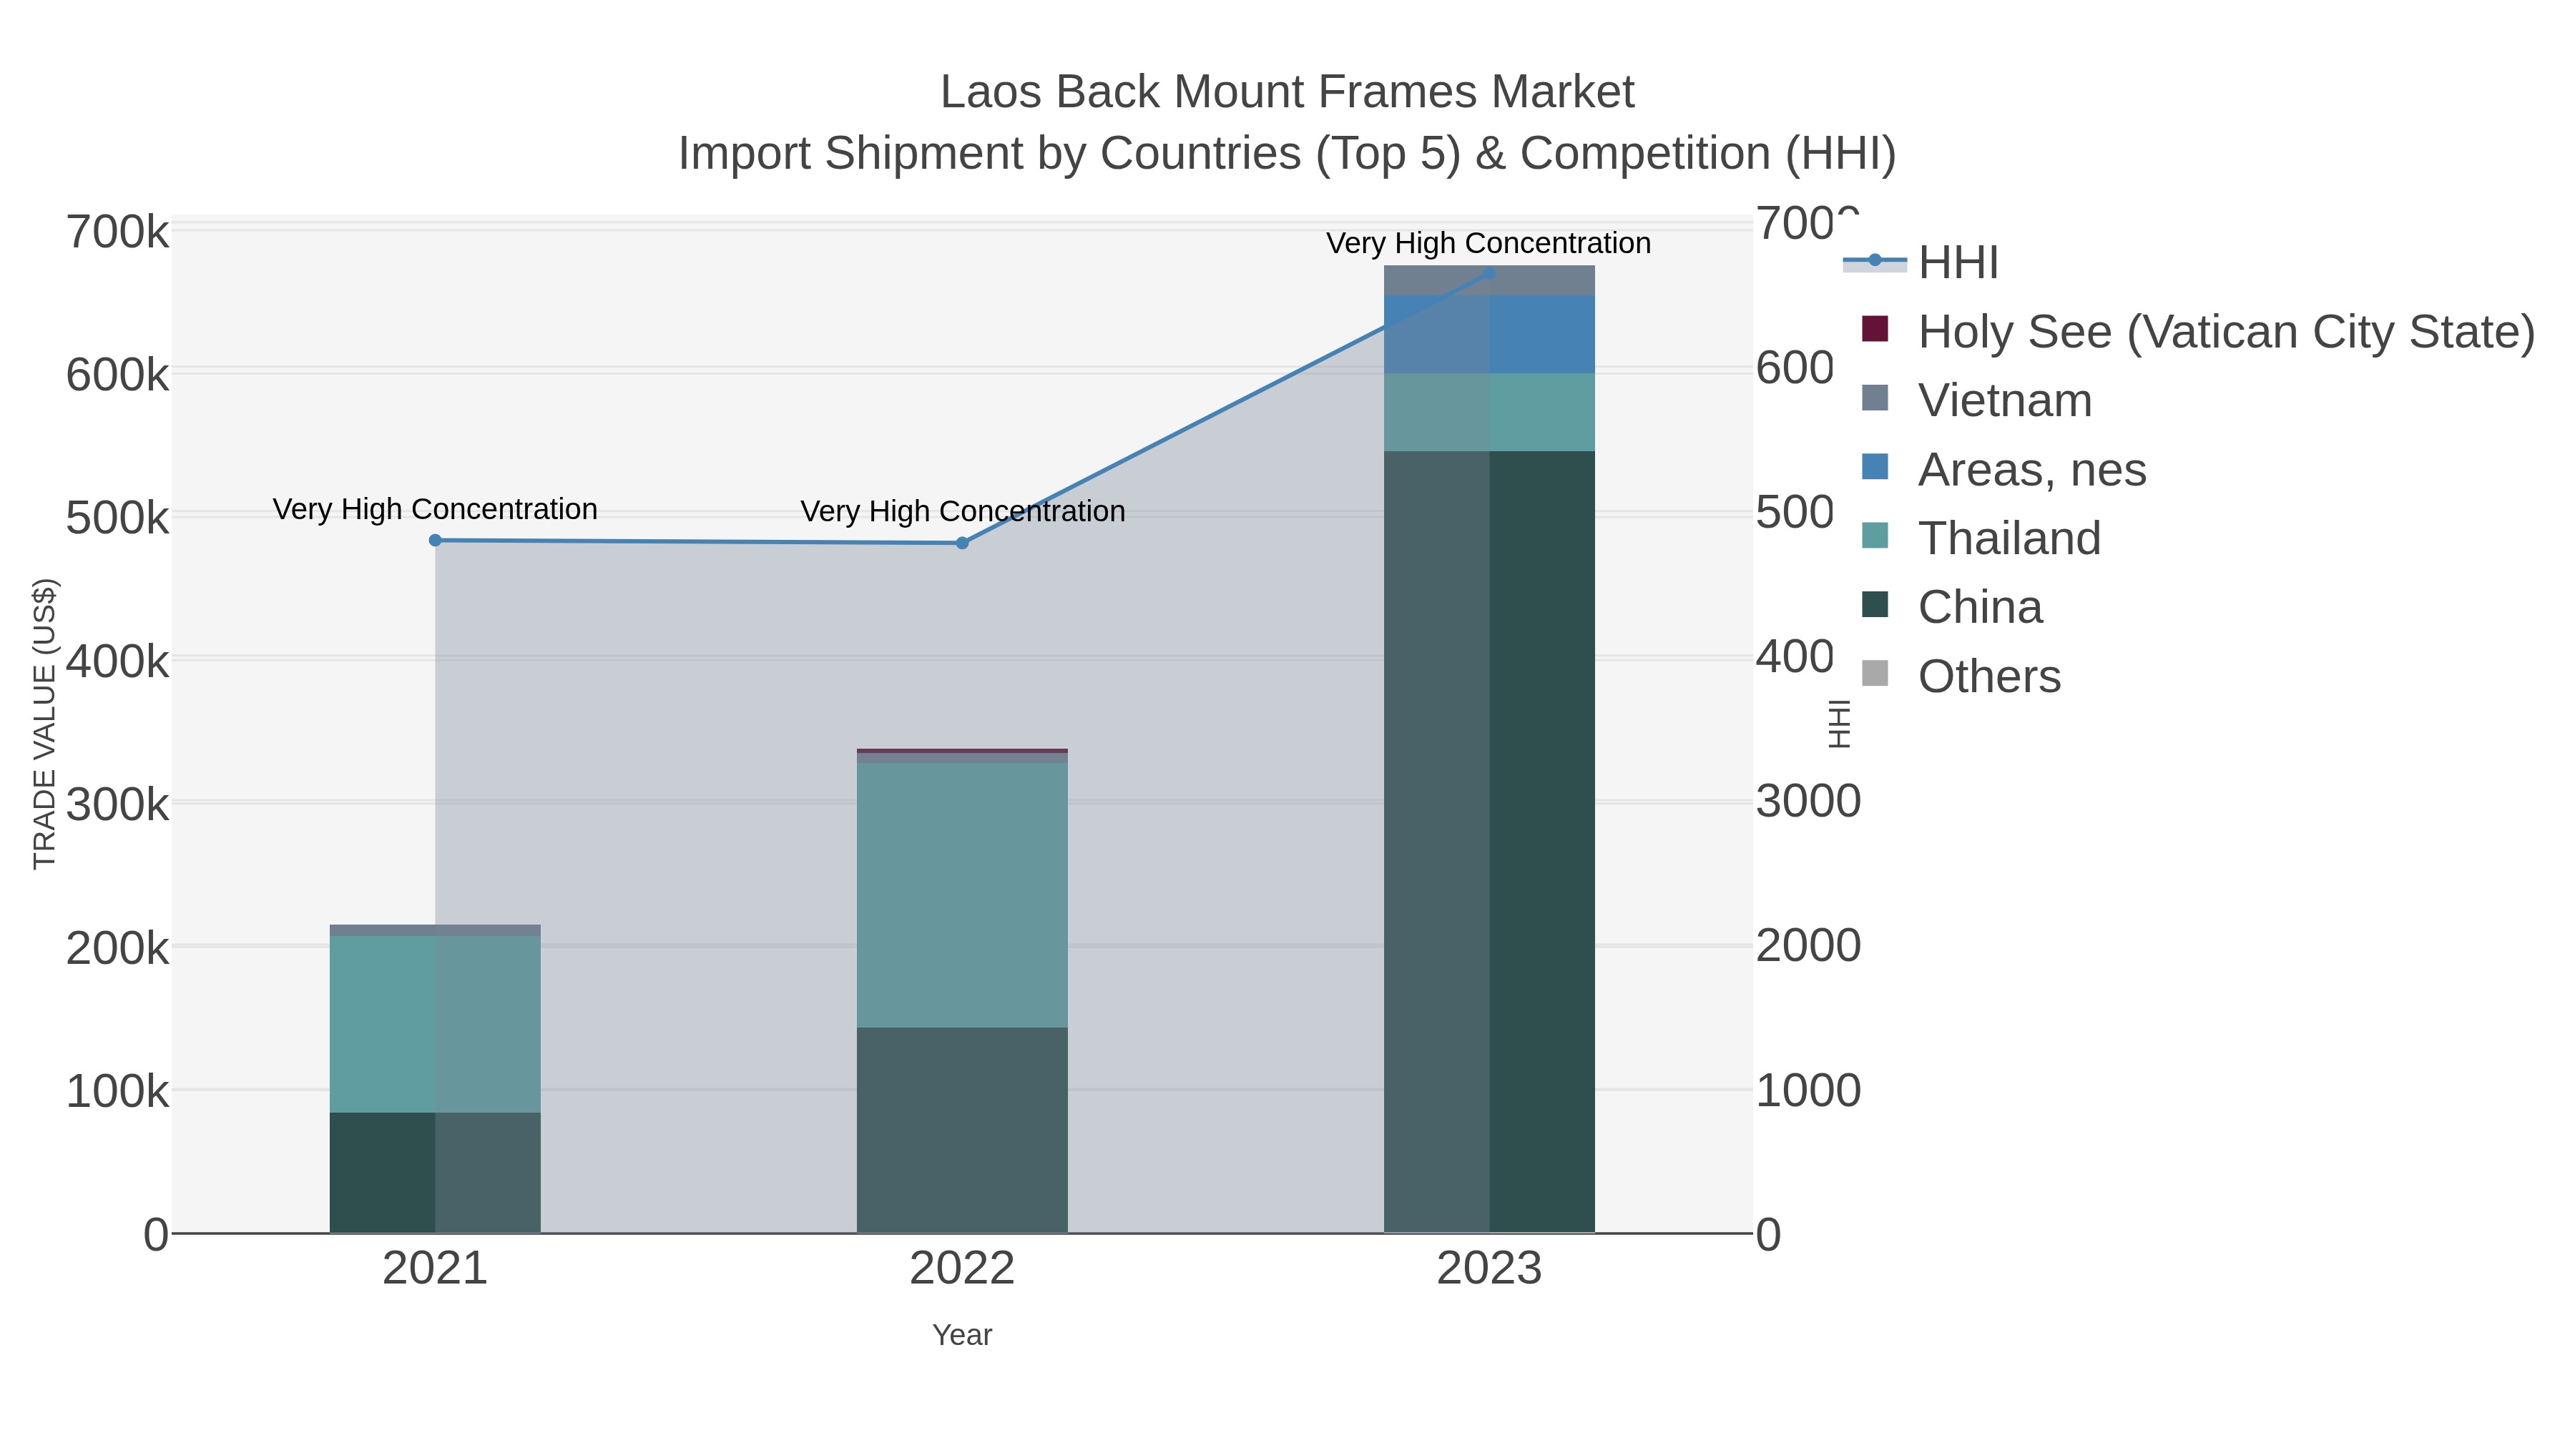
Task: Click the Thailand bar segment for 2023
Action: pyautogui.click(x=1489, y=412)
